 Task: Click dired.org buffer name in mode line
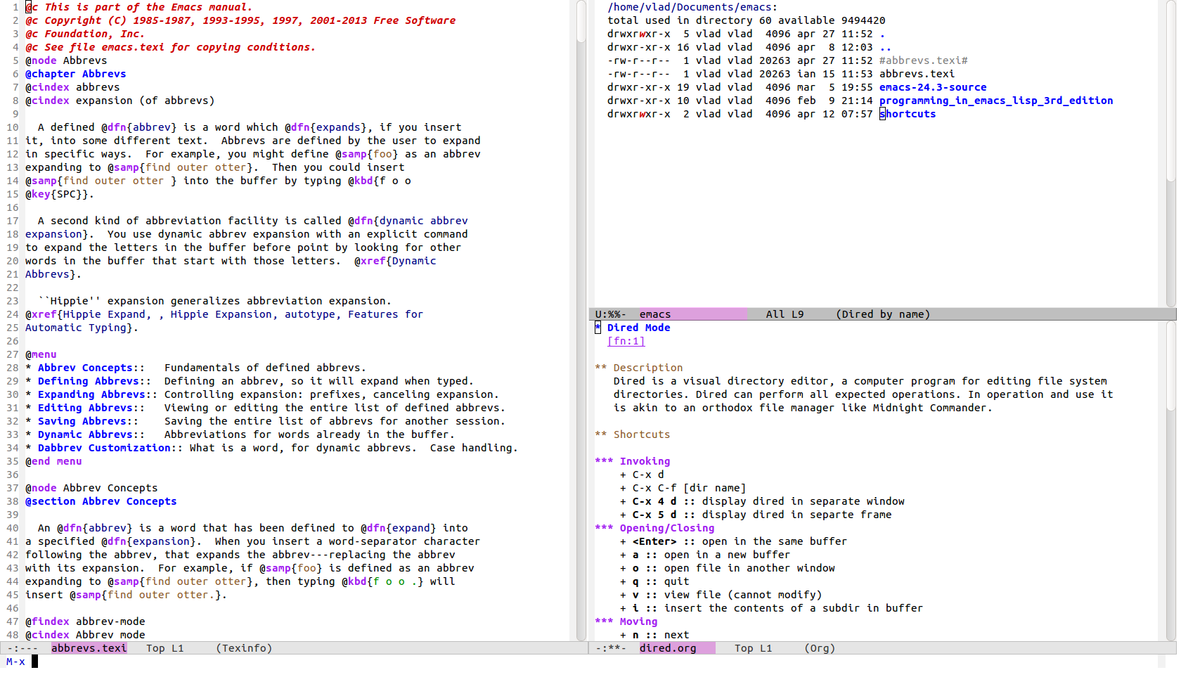pyautogui.click(x=668, y=648)
